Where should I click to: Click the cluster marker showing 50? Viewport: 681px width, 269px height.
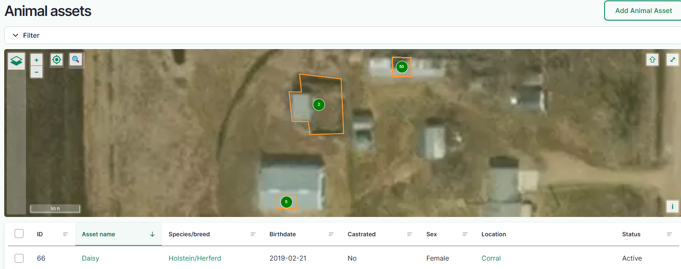coord(402,67)
